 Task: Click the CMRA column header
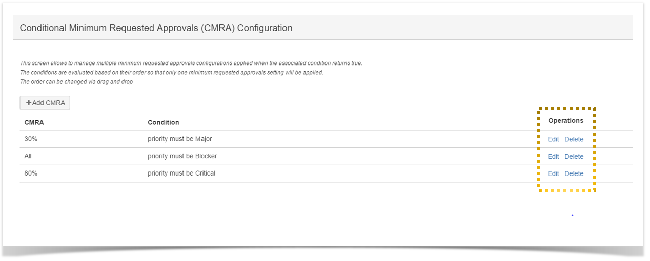(x=34, y=122)
